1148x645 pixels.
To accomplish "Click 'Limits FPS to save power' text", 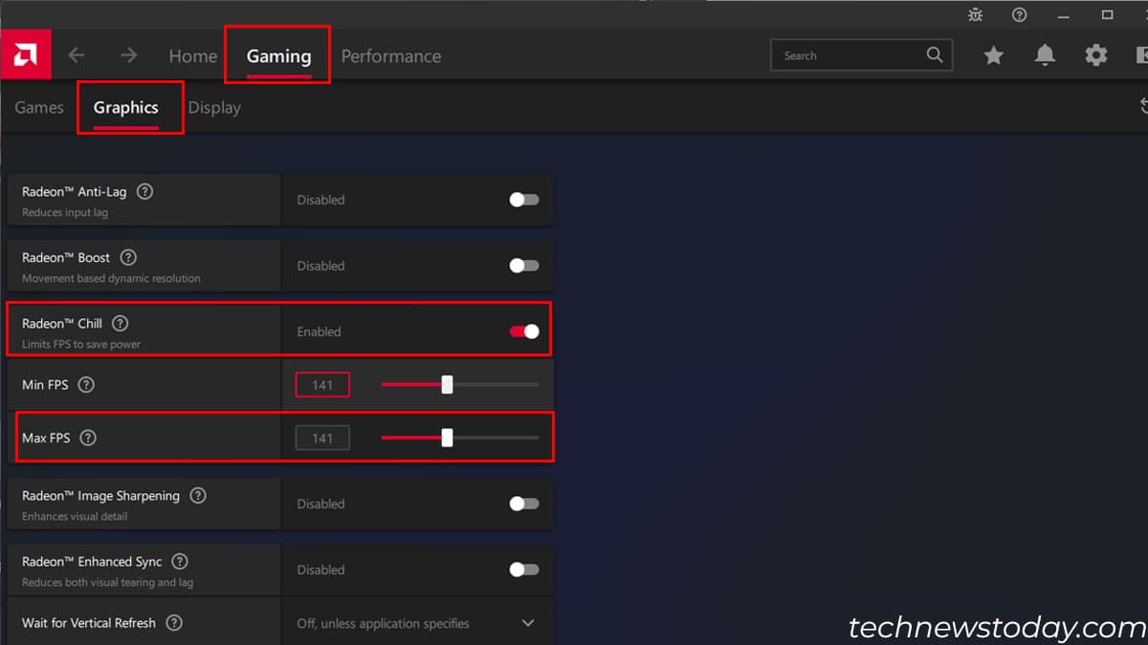I will 81,344.
